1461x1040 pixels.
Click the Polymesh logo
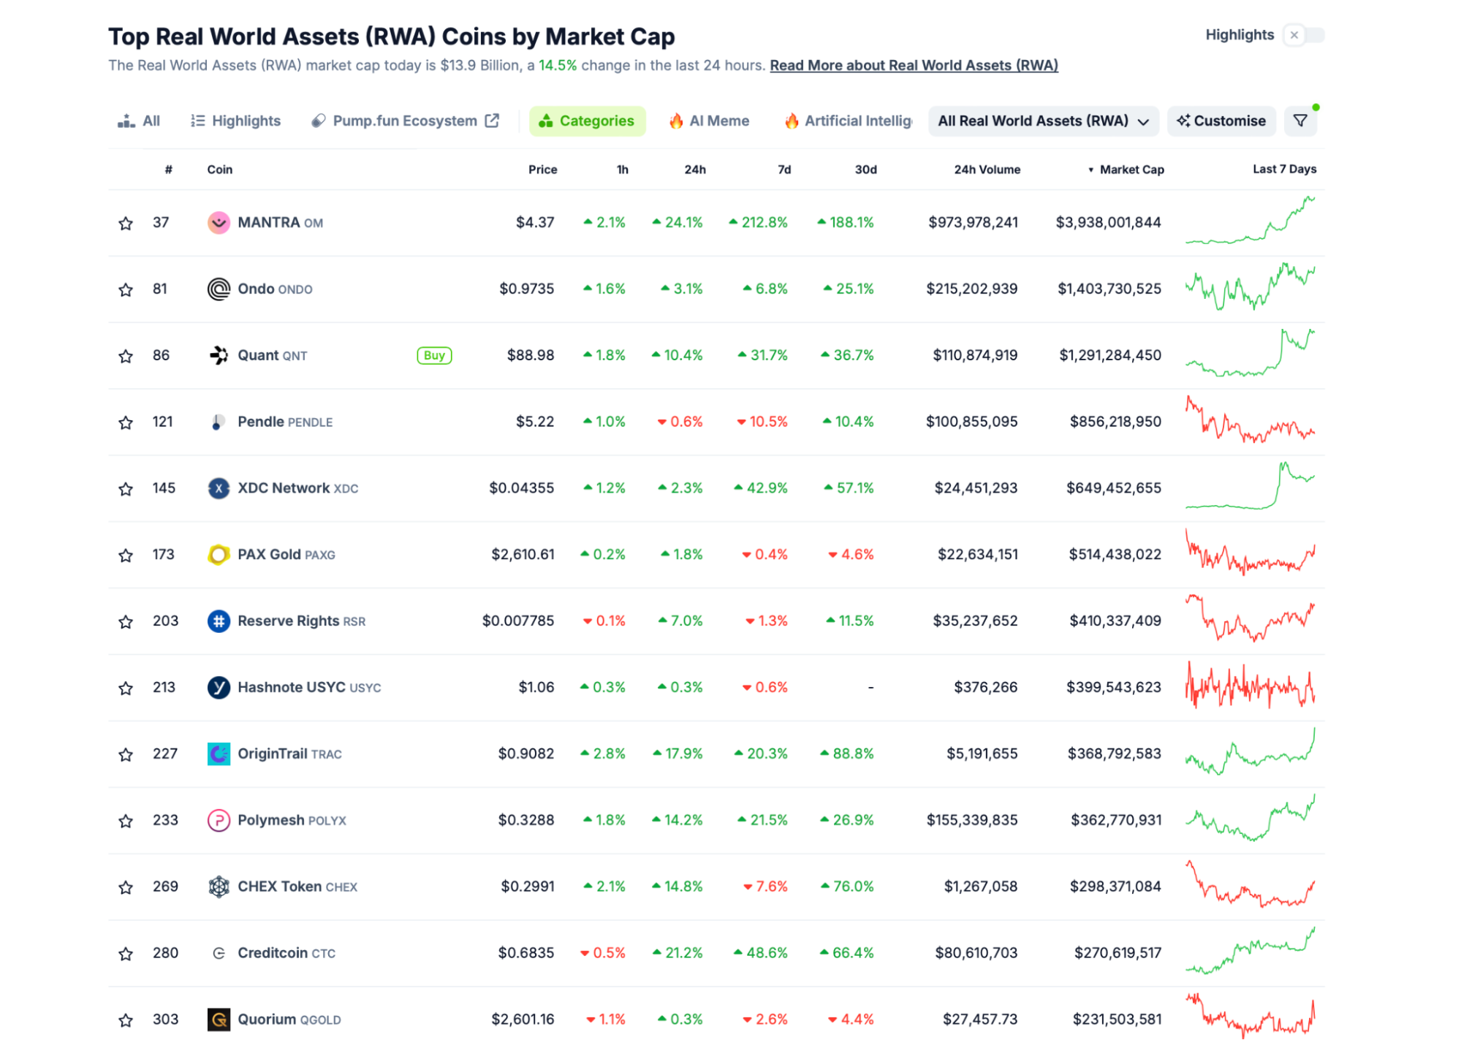(x=219, y=821)
